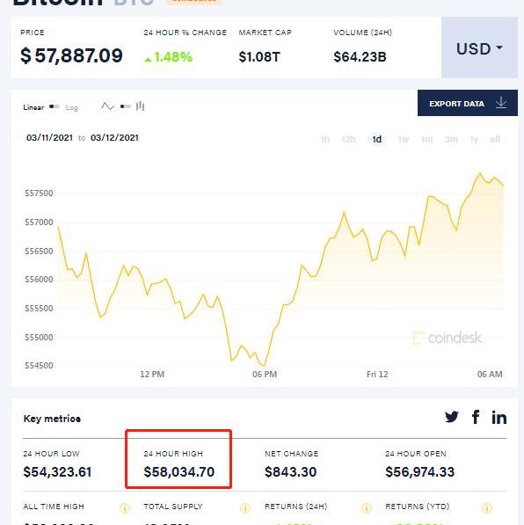Toggle the Linear/Log scale switch
Viewport: 524px width, 525px height.
click(x=55, y=106)
